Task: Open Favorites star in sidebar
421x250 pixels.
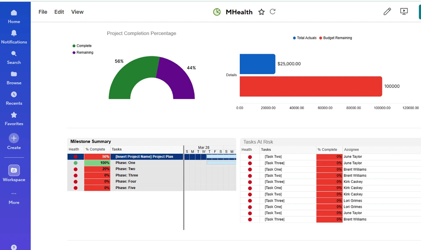Action: (14, 115)
